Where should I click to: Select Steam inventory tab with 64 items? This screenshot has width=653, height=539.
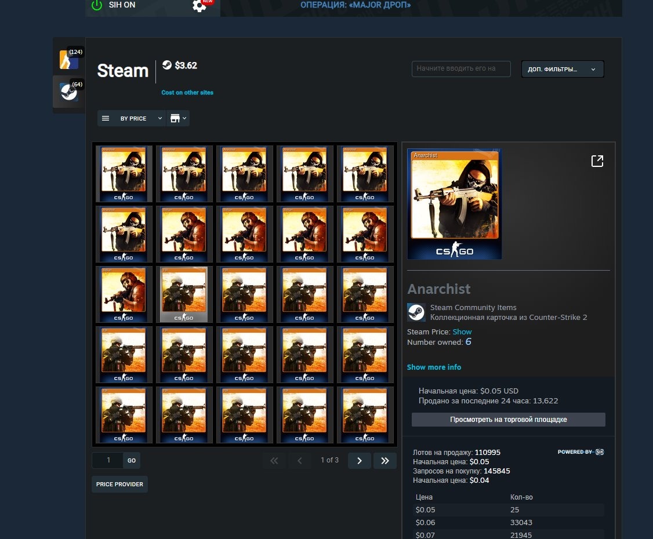[69, 91]
